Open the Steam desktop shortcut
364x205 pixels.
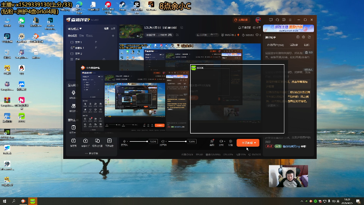pyautogui.click(x=122, y=6)
